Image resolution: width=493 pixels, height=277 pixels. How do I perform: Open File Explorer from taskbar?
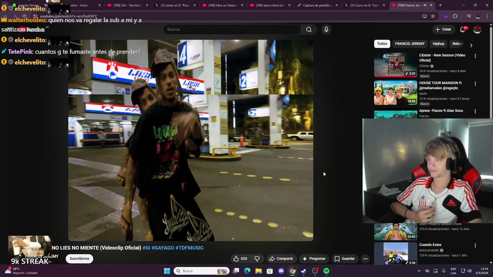tap(258, 271)
